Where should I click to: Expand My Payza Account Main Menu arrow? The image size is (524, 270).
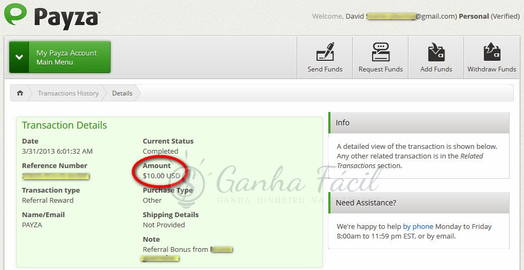coord(19,57)
